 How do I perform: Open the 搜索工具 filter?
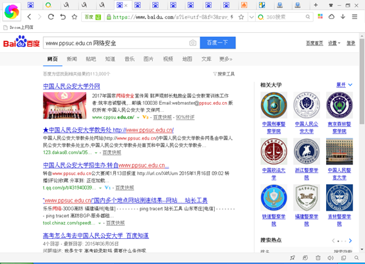[x=224, y=74]
